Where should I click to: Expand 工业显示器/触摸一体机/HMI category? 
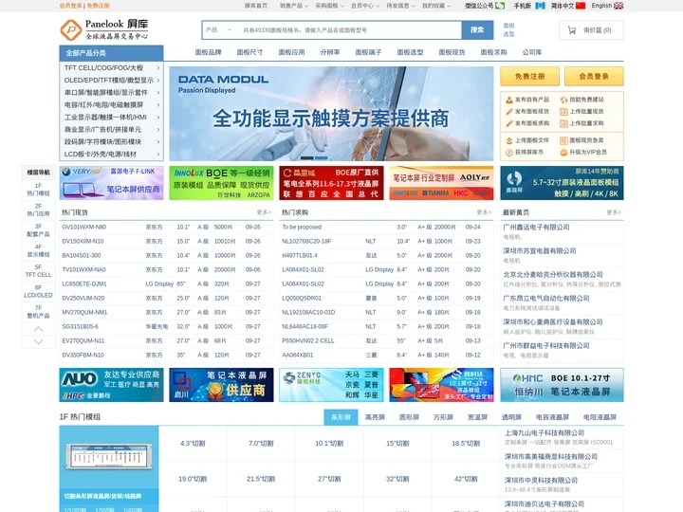click(112, 118)
